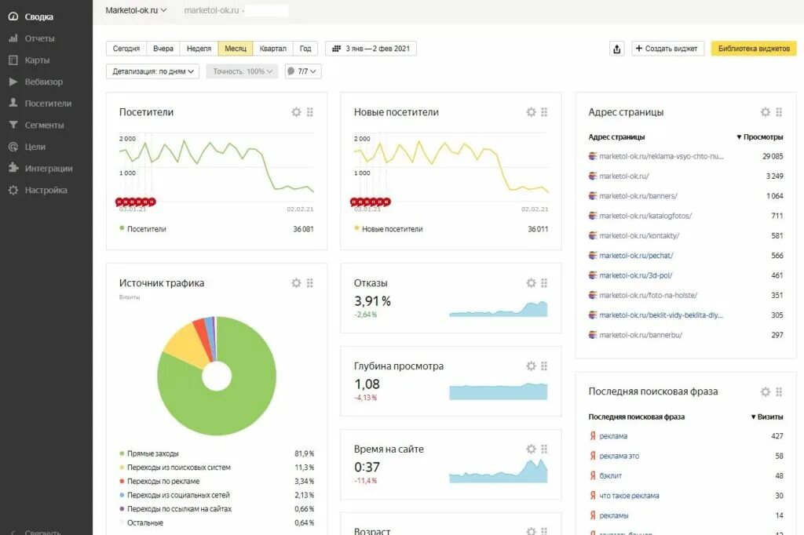
Task: Toggle Посетители legend item under chart
Action: (x=143, y=229)
